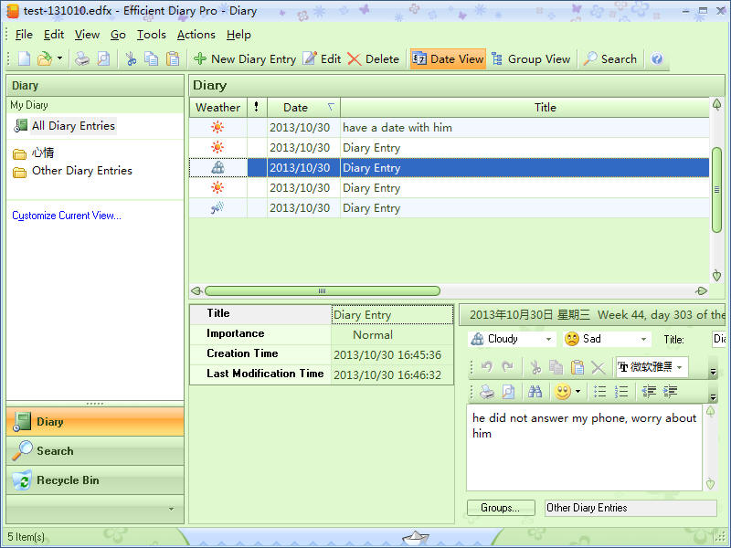The width and height of the screenshot is (731, 548).
Task: Open the Help question mark icon
Action: click(x=656, y=59)
